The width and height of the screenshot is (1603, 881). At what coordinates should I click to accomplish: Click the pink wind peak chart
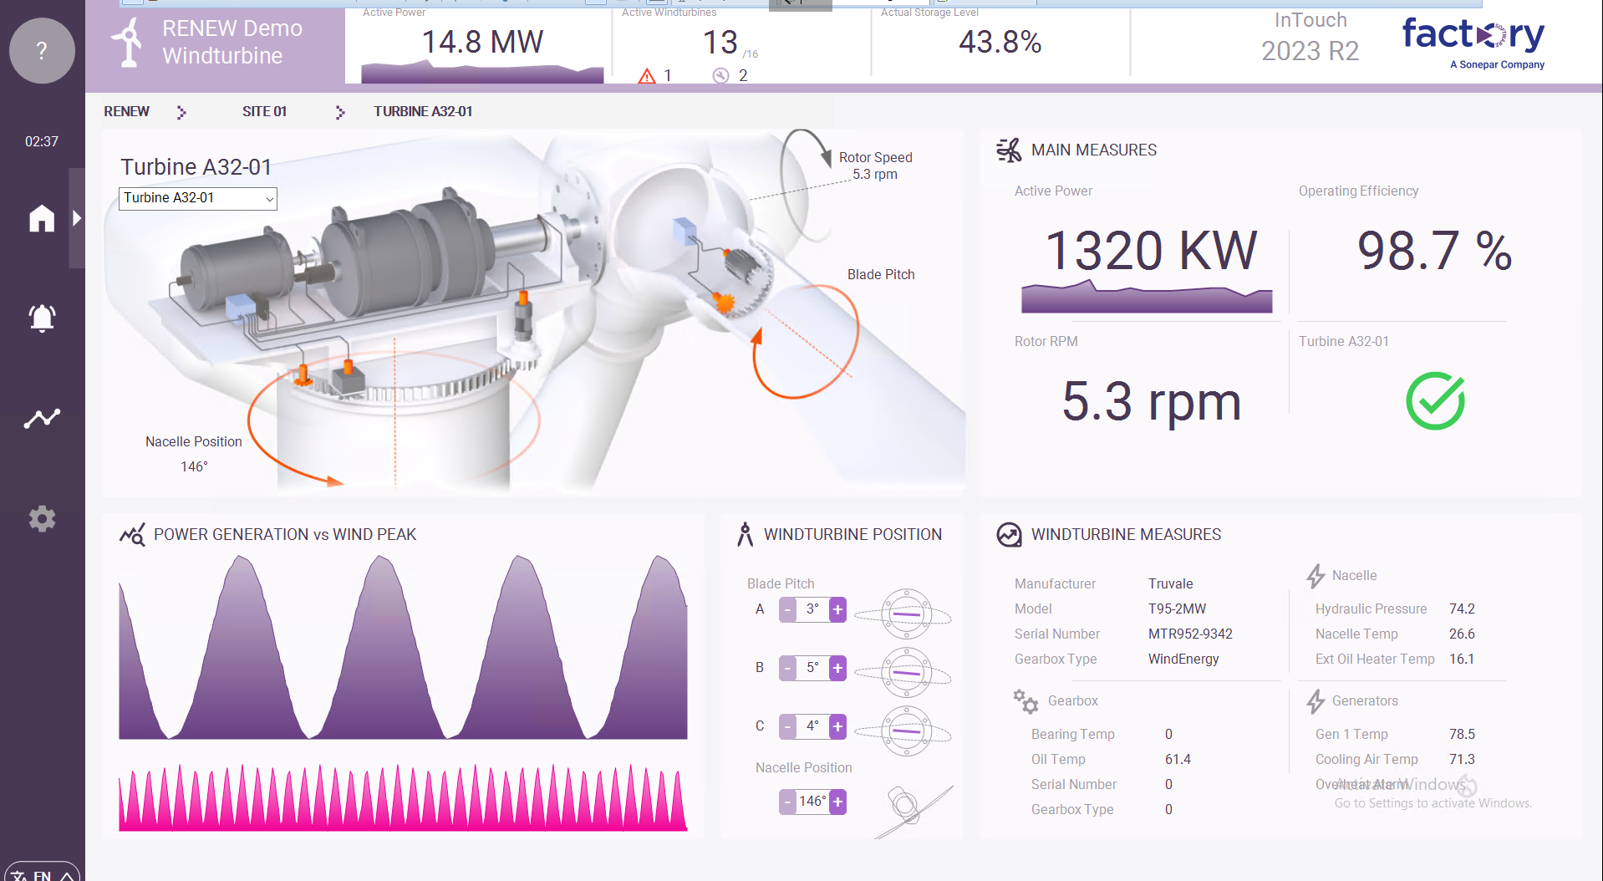click(x=403, y=797)
